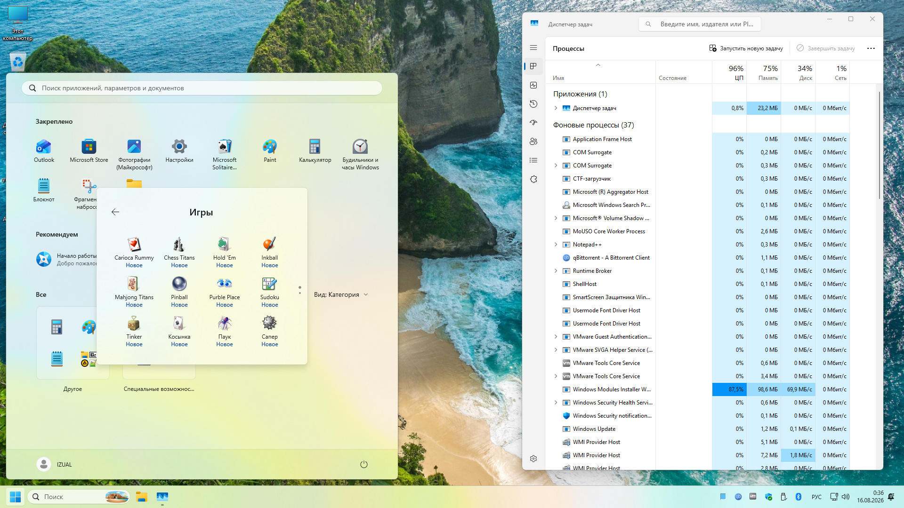This screenshot has width=904, height=508.
Task: Open Task Manager performance page
Action: pos(533,85)
